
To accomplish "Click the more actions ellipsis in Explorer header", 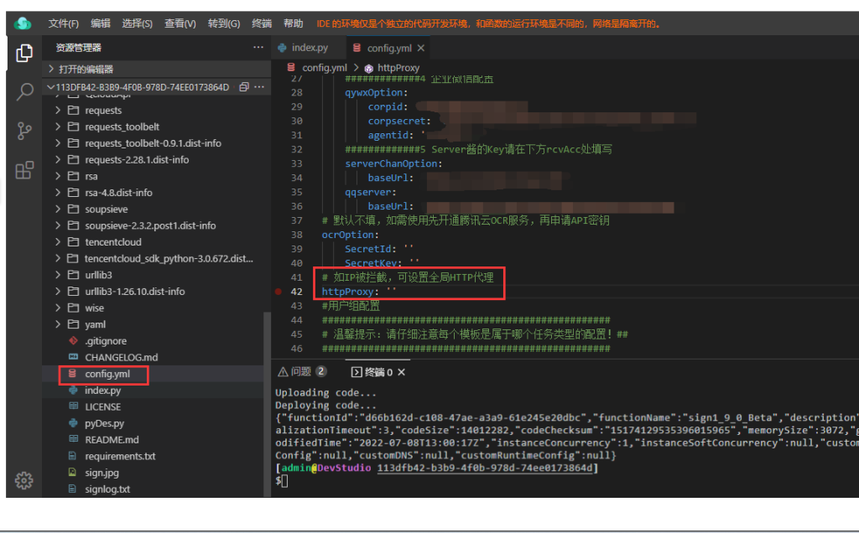I will (258, 48).
